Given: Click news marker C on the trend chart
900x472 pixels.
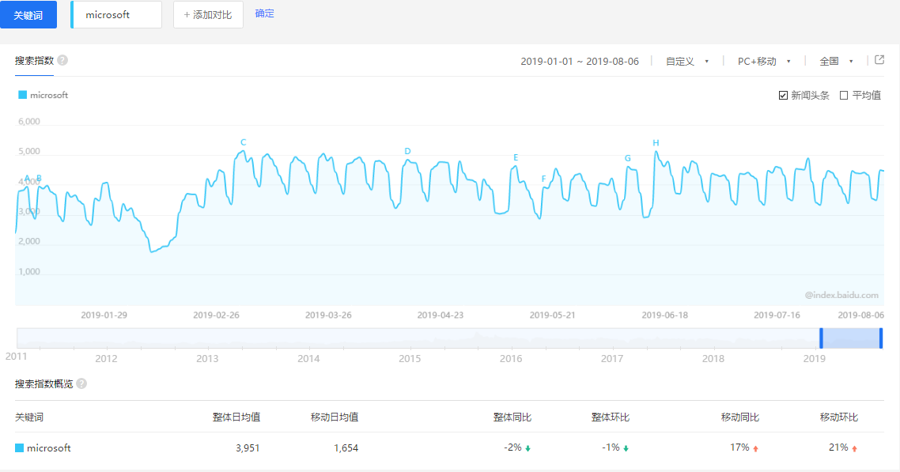Looking at the screenshot, I should pyautogui.click(x=244, y=142).
